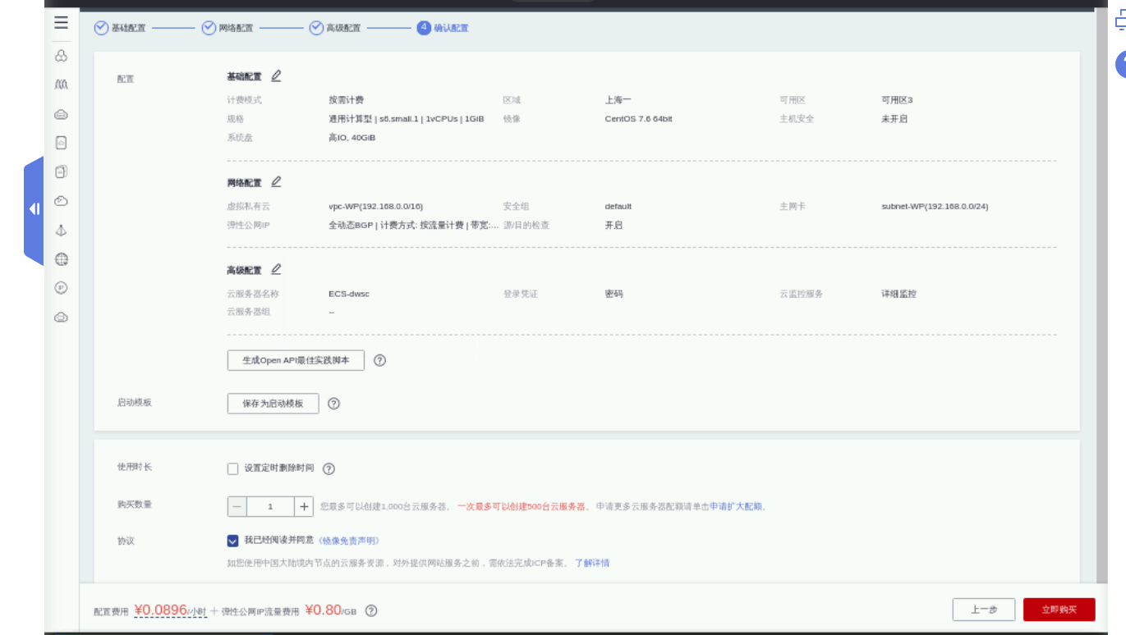Viewport: 1126px width, 635px height.
Task: Click the subnet-WP(192.168.0.0/24) value
Action: [x=935, y=207]
